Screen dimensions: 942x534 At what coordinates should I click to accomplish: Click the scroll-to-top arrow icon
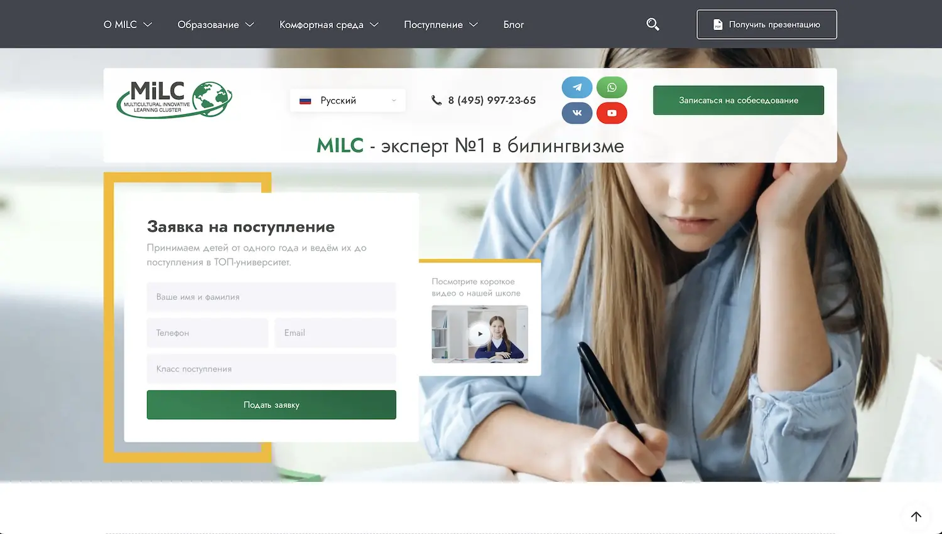[x=916, y=516]
